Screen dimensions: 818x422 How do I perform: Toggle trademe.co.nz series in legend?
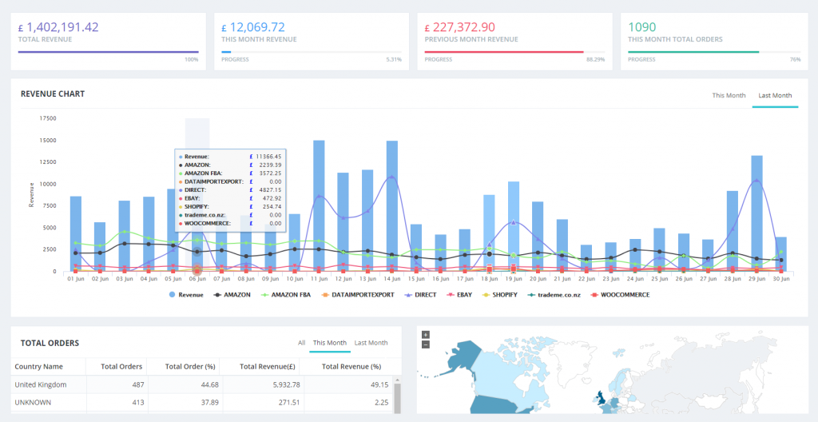point(553,295)
